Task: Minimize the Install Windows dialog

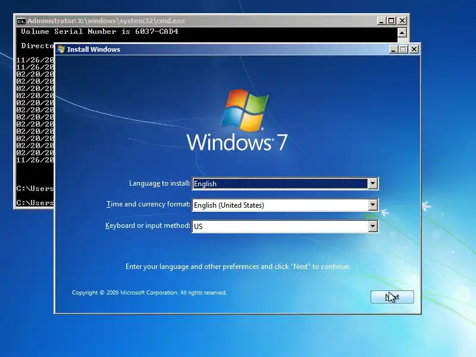Action: pos(393,49)
